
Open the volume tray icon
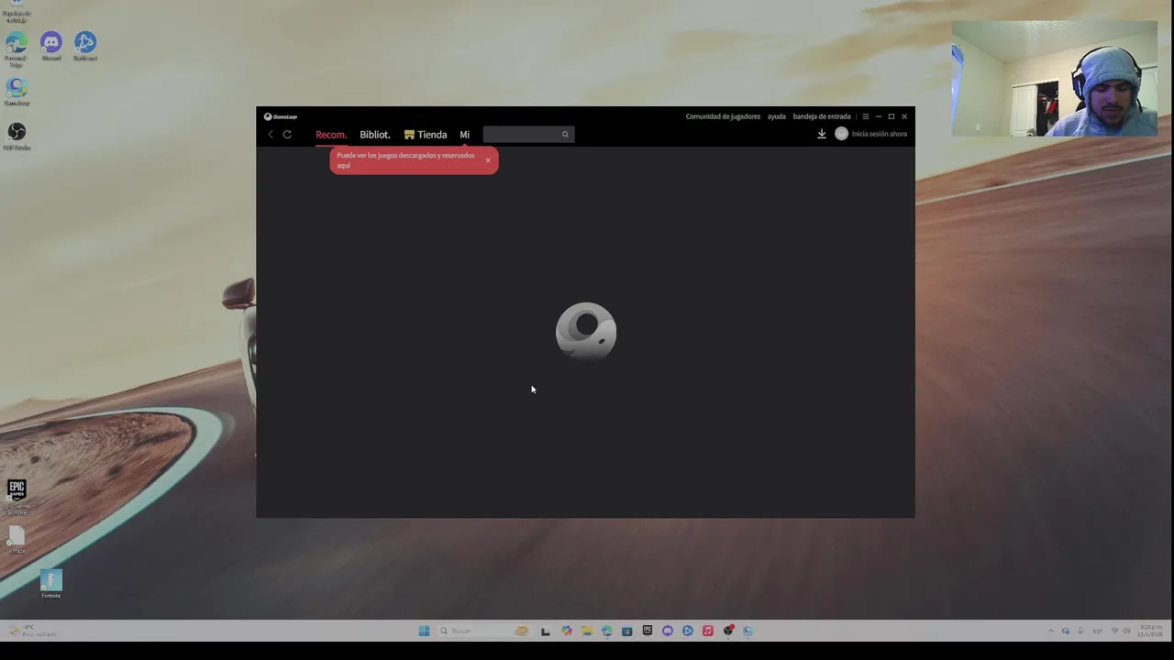click(x=1126, y=631)
